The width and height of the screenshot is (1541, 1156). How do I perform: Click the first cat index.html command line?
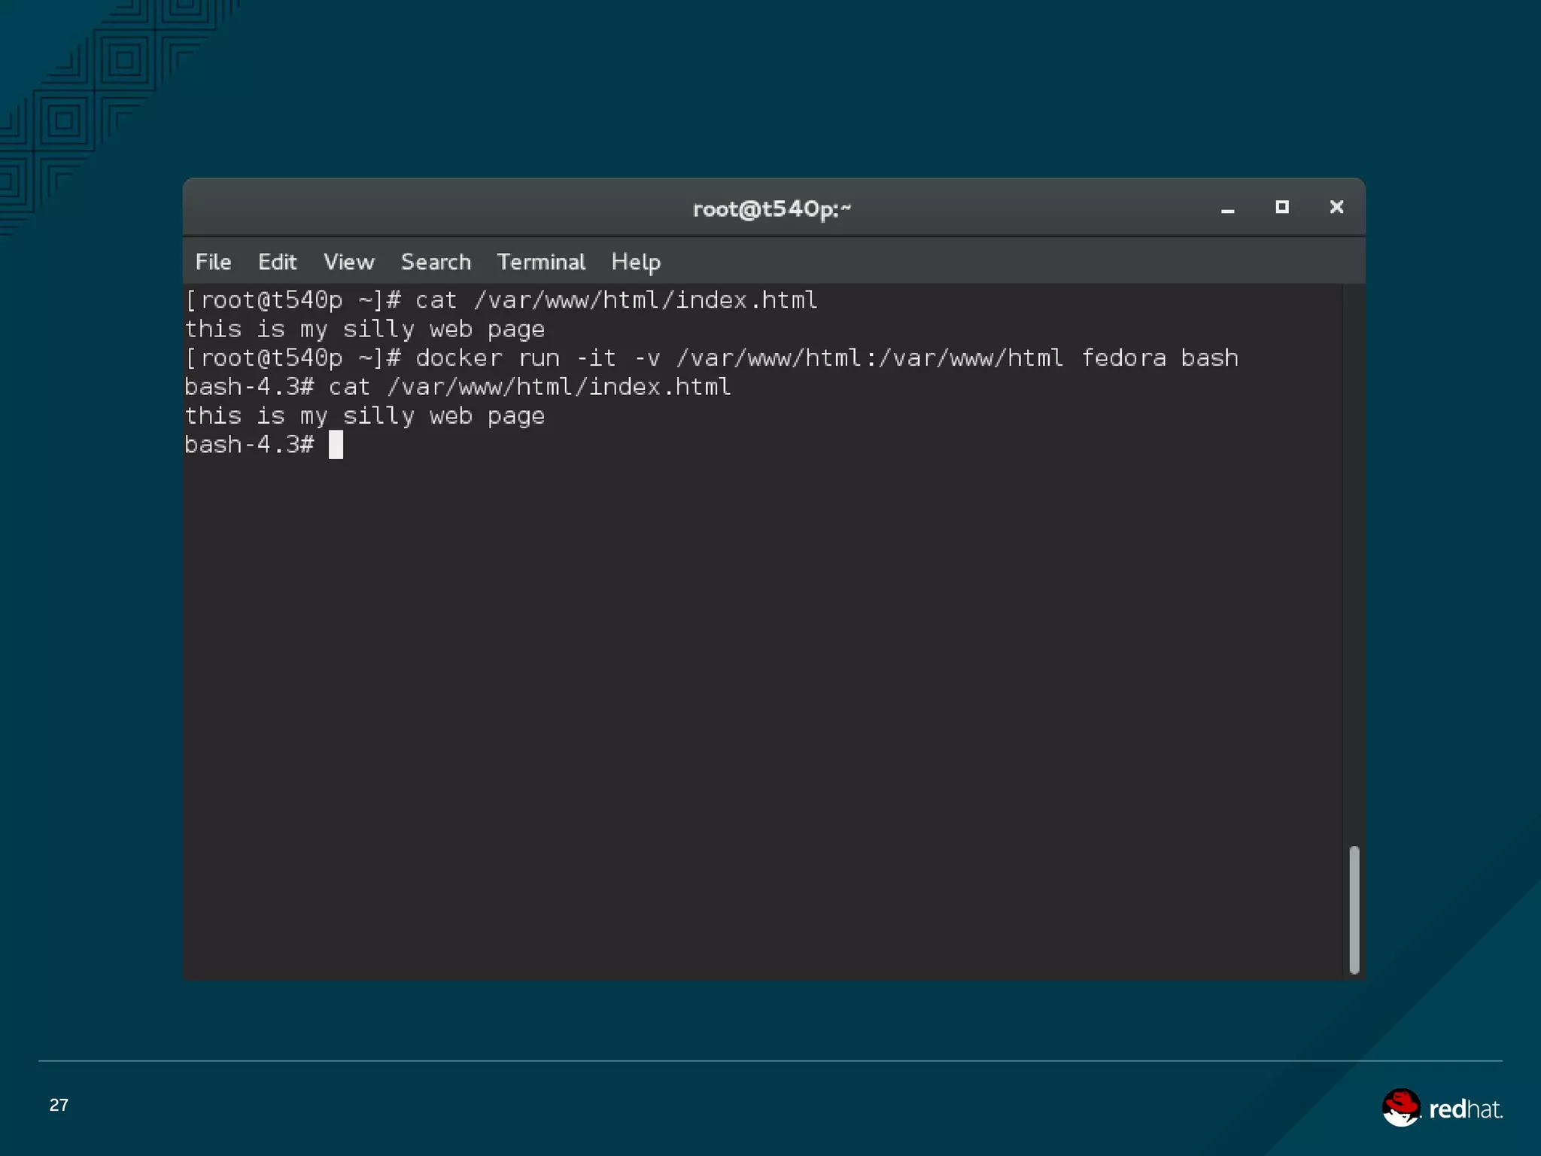[x=500, y=300]
